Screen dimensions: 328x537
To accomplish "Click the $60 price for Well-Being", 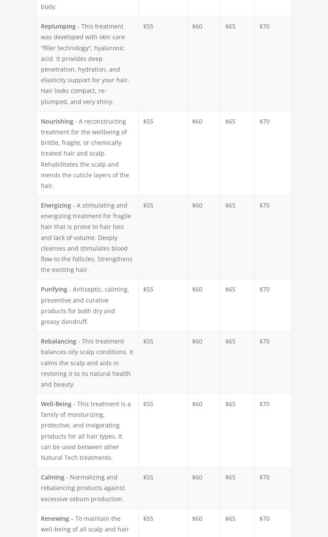I will 197,404.
